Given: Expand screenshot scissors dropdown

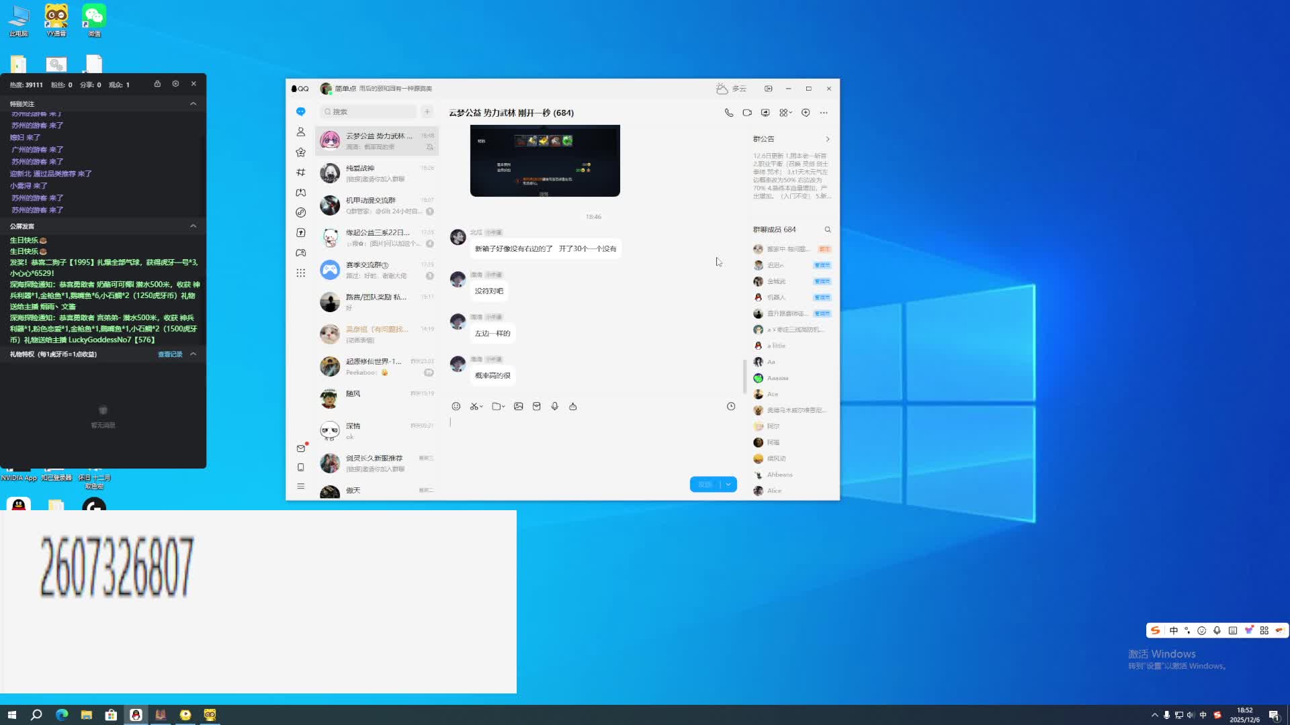Looking at the screenshot, I should click(x=481, y=407).
